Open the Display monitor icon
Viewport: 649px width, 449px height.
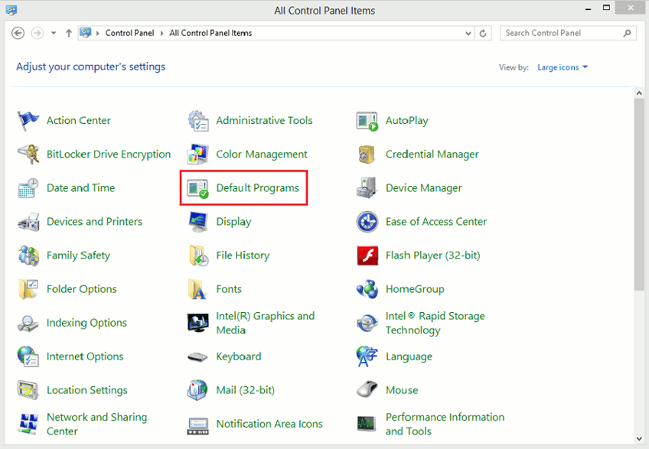point(198,222)
